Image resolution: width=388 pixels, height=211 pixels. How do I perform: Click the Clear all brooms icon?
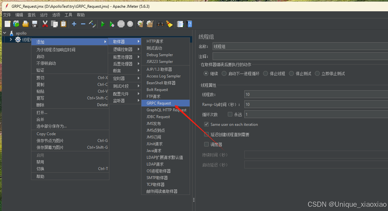[150, 24]
